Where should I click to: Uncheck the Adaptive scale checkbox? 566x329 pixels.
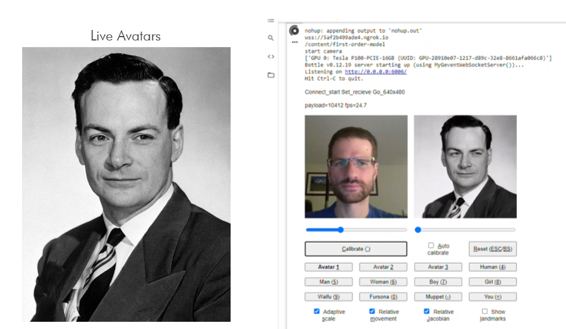click(x=317, y=311)
